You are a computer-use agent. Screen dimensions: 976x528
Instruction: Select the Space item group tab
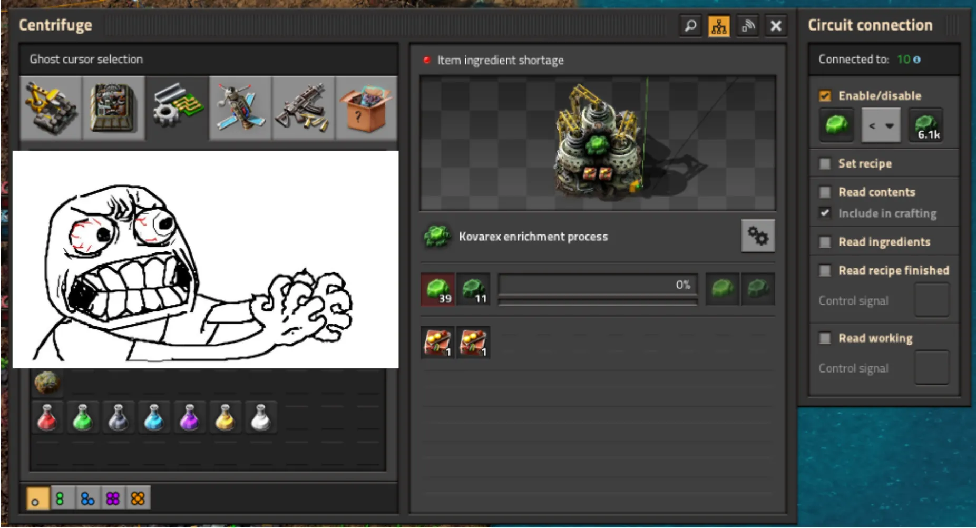tap(240, 108)
